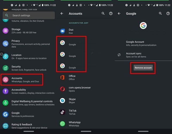Tap the blue Google services icon

[x=6, y=114]
